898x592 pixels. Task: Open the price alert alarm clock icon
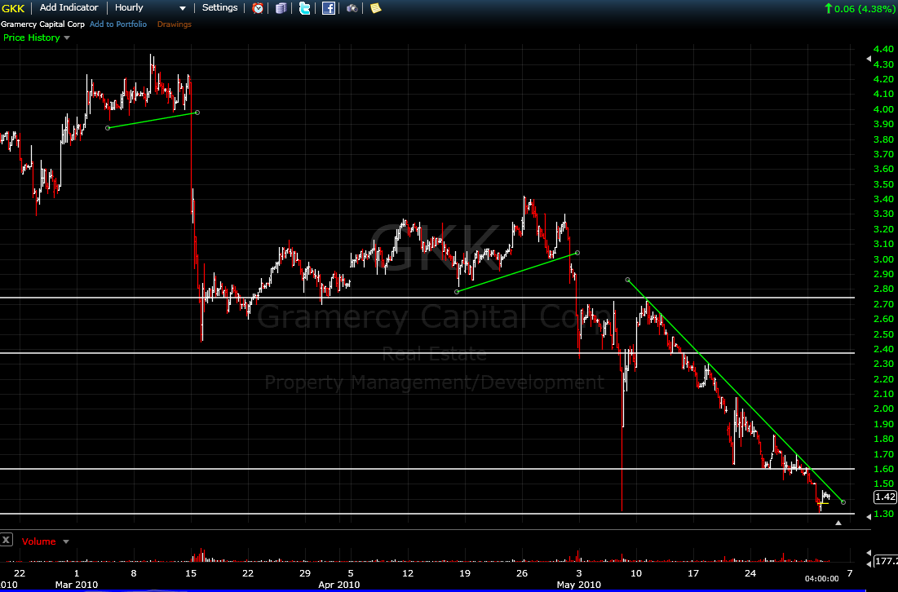coord(259,8)
